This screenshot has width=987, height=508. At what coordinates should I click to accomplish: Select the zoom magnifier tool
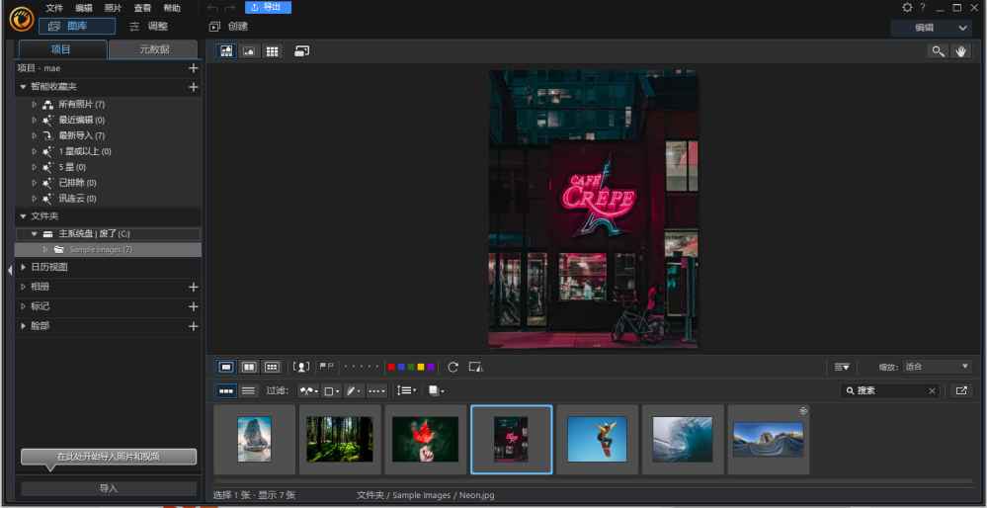[x=938, y=51]
